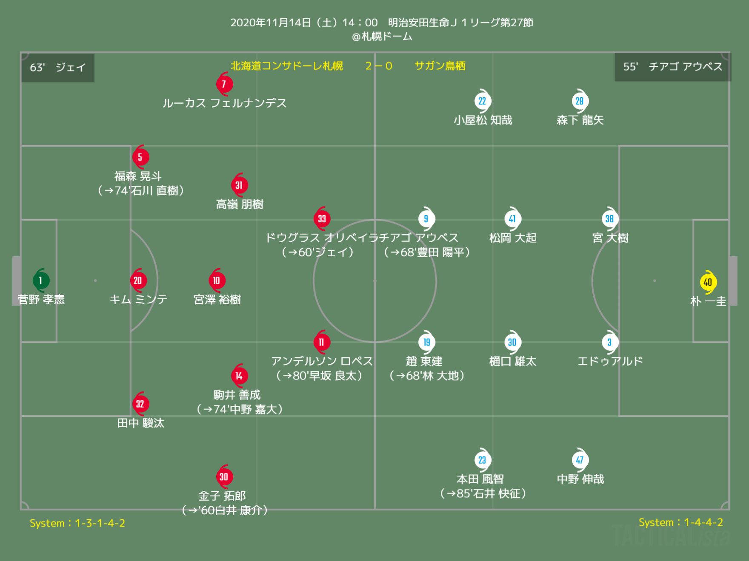This screenshot has height=561, width=749.
Task: Click the red number 7 player marker
Action: click(224, 84)
